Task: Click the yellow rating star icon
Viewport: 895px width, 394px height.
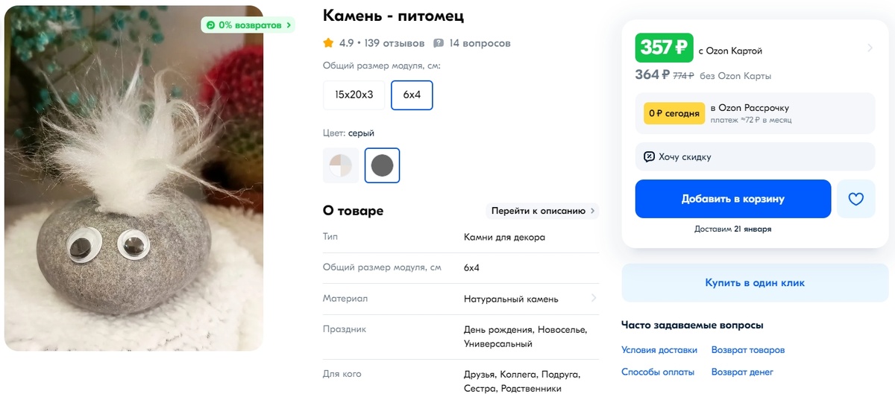Action: pos(328,43)
